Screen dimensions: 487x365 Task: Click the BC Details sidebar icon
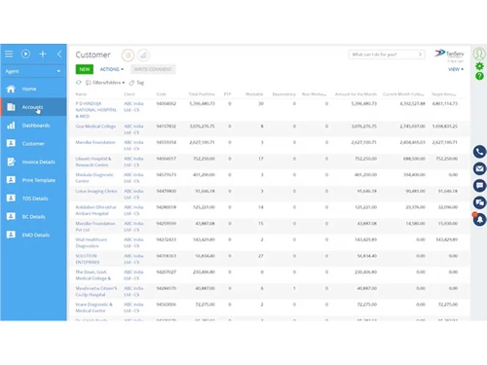(x=11, y=216)
